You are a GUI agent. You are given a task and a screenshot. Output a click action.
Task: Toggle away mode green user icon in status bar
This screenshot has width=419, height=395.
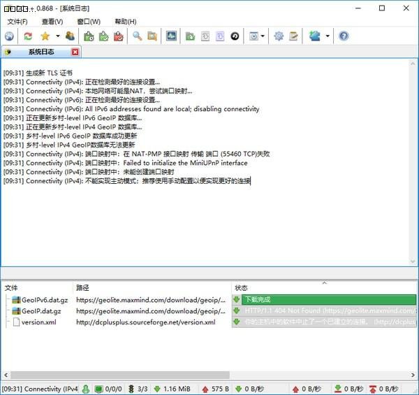tap(86, 389)
